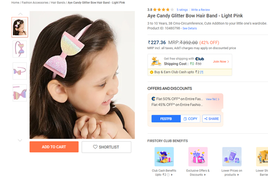Screen dimensions: 268x179
Task: Copy the FESTFB coupon code
Action: [190, 119]
